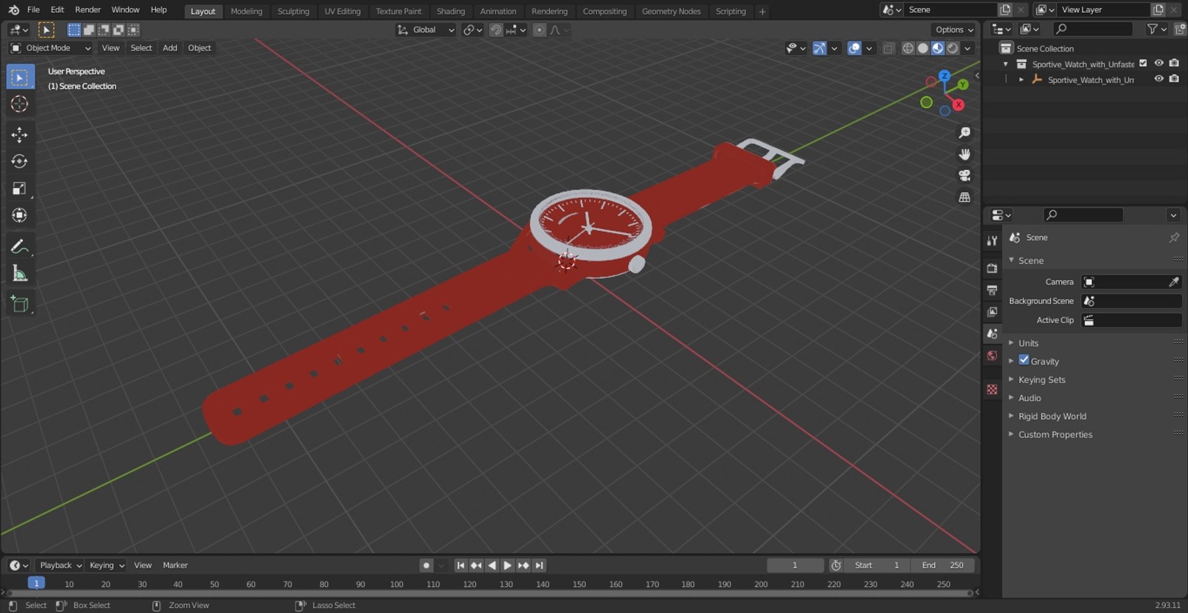Open the Render menu
This screenshot has height=613, width=1188.
pyautogui.click(x=88, y=10)
